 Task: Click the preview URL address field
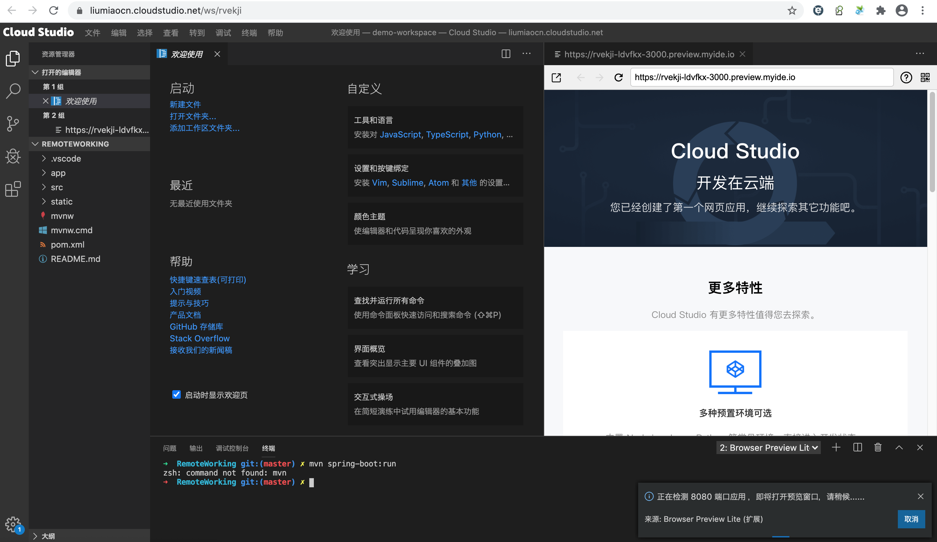click(761, 77)
